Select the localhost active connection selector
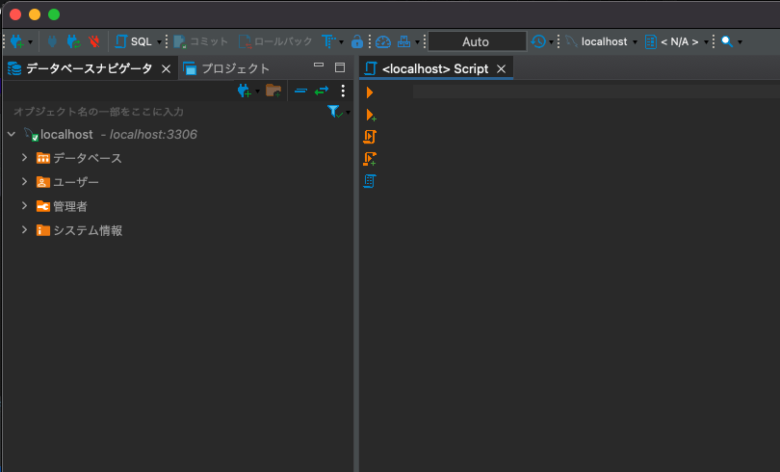 pyautogui.click(x=602, y=41)
